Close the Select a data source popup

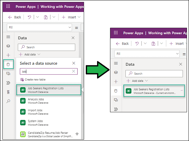pyautogui.click(x=73, y=63)
